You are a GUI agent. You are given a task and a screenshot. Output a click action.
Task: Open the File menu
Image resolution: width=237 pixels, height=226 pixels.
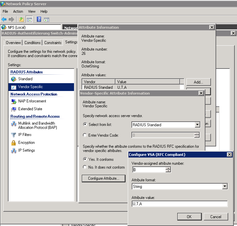pos(5,11)
